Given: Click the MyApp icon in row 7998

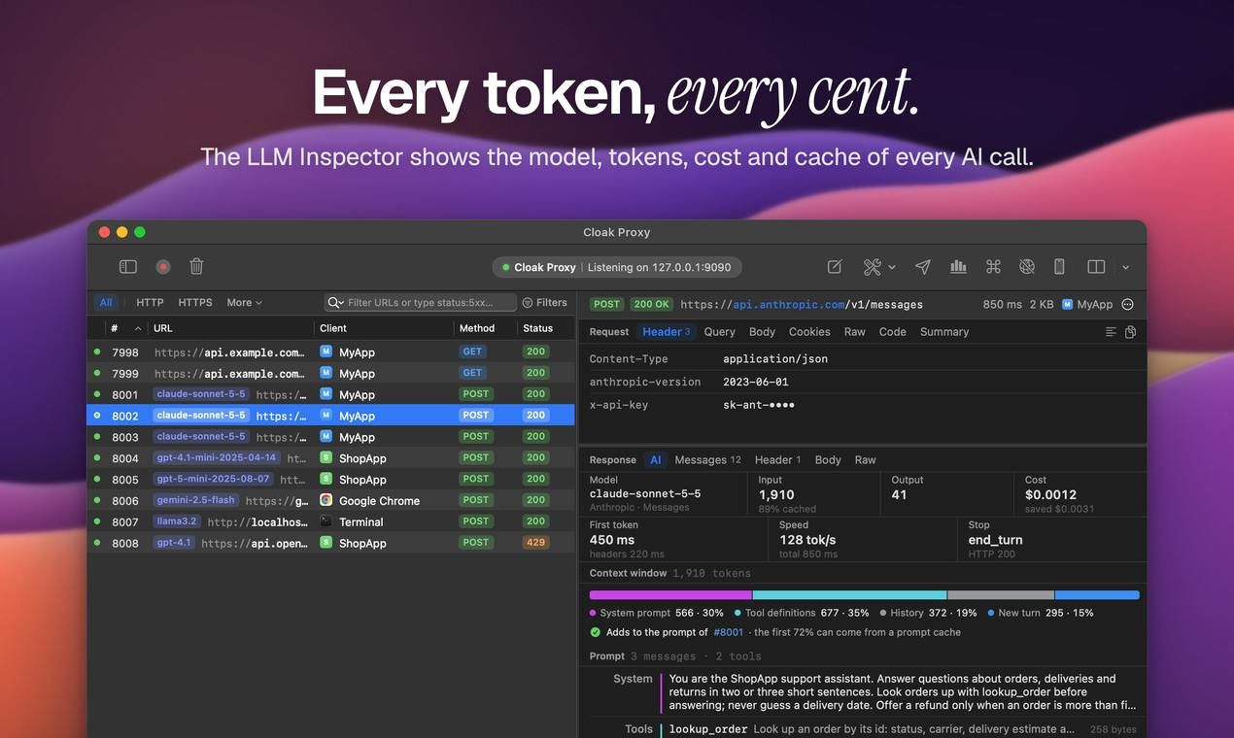Looking at the screenshot, I should point(326,352).
